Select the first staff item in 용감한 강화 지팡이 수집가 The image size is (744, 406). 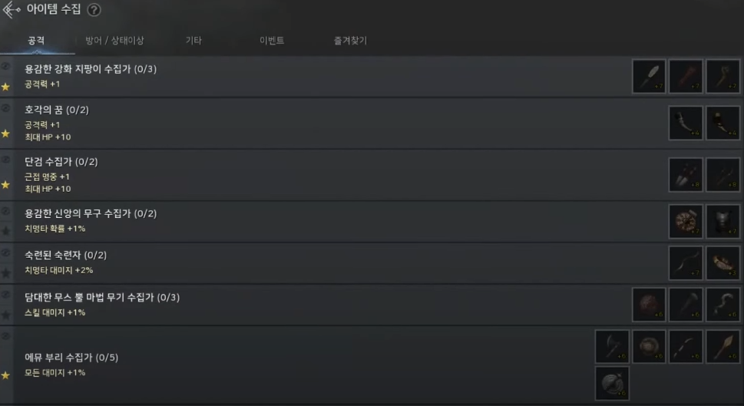649,76
